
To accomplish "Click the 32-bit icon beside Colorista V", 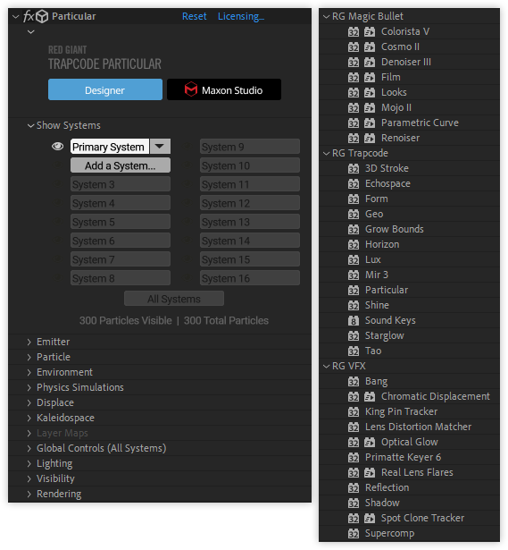I will pyautogui.click(x=354, y=32).
